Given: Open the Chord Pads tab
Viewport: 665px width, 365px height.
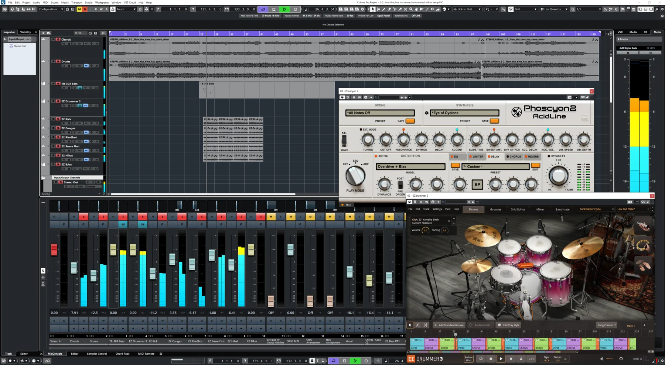Looking at the screenshot, I should click(x=122, y=354).
